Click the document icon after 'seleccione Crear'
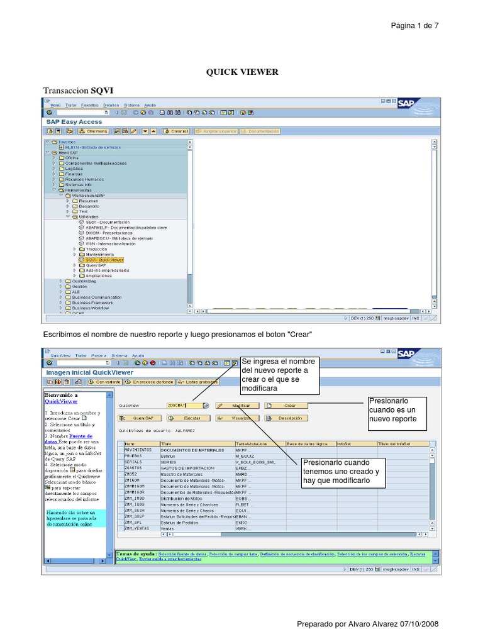 84,418
